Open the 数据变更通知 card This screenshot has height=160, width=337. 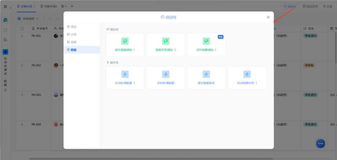165,45
